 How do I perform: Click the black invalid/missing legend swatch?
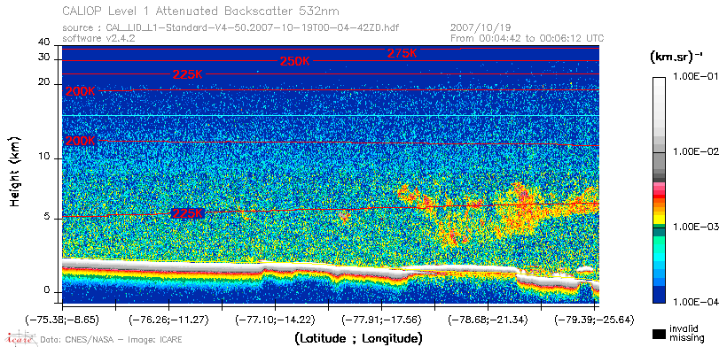coord(659,335)
